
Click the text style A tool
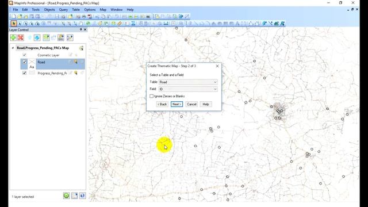click(x=282, y=24)
